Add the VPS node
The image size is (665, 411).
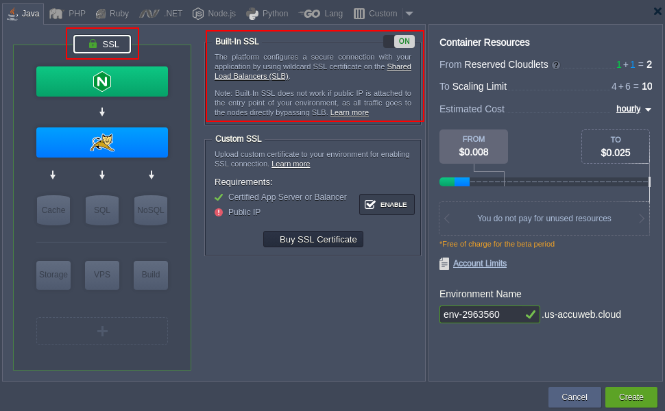click(102, 275)
